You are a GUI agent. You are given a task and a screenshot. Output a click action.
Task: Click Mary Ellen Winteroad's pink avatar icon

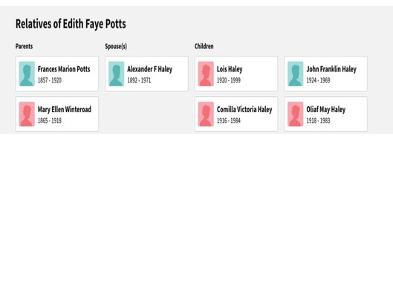pyautogui.click(x=27, y=114)
